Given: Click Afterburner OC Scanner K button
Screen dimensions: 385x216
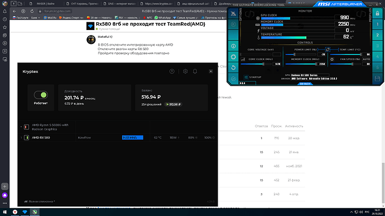Looking at the screenshot, I should (233, 24).
